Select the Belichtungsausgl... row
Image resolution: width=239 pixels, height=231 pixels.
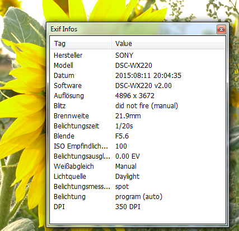[x=138, y=156]
